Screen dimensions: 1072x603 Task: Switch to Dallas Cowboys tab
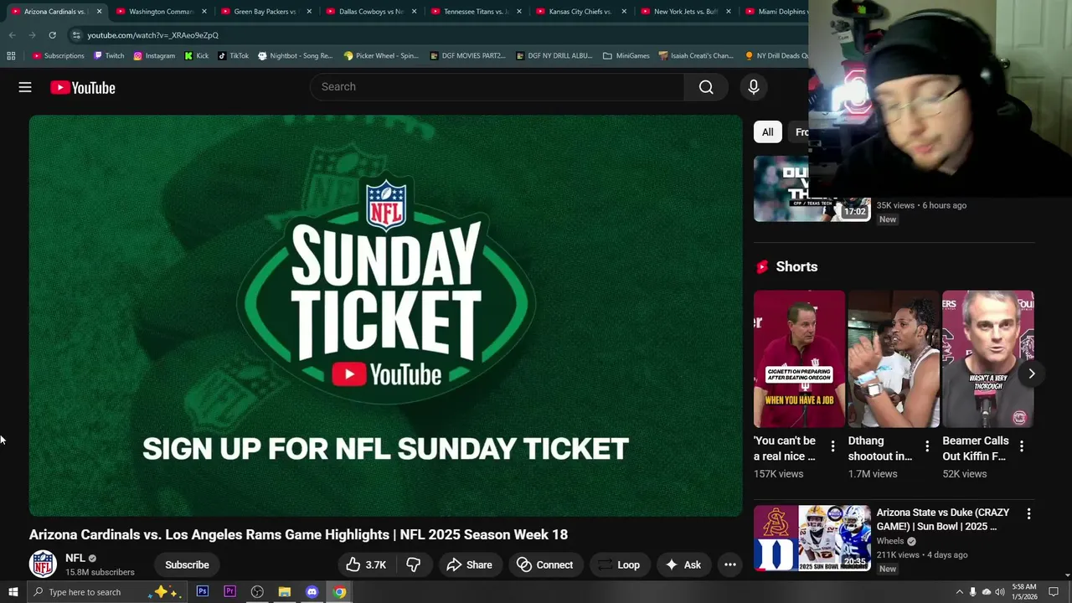[370, 12]
